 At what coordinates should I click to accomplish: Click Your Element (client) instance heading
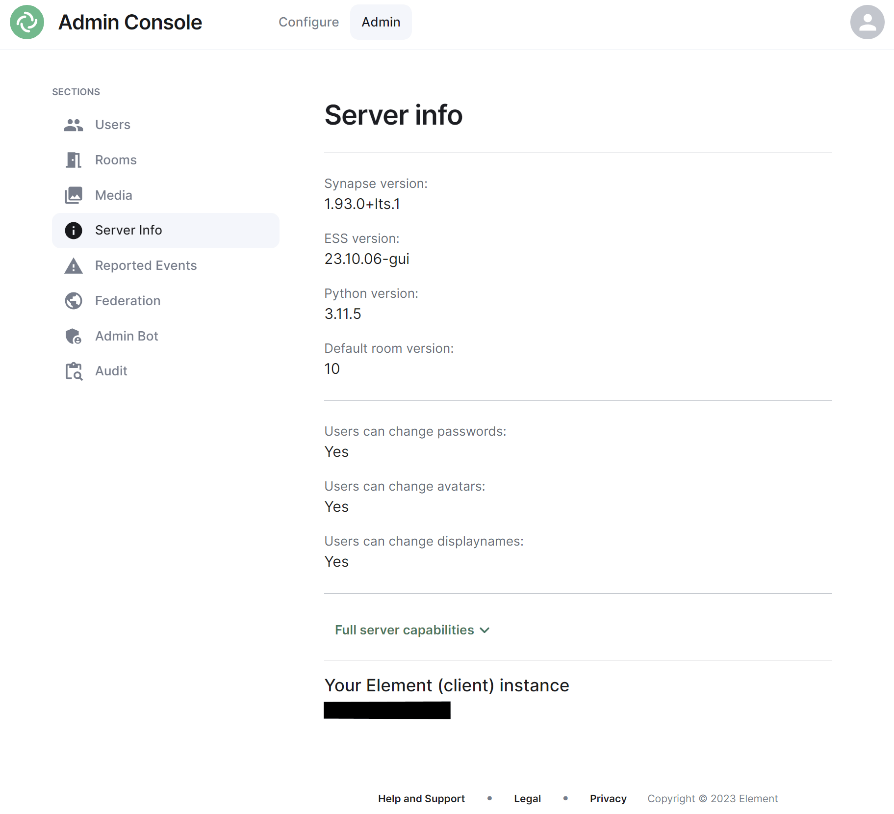tap(447, 685)
